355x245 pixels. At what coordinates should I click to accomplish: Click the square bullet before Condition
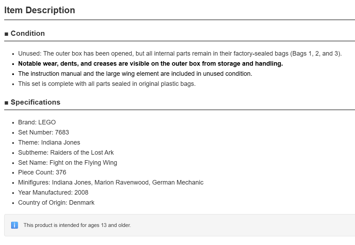(x=6, y=34)
